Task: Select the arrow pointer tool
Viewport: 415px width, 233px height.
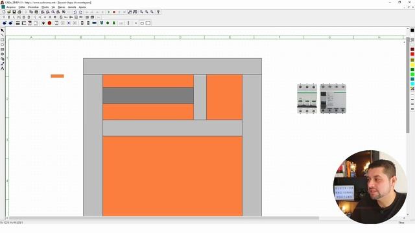Action: 3,30
